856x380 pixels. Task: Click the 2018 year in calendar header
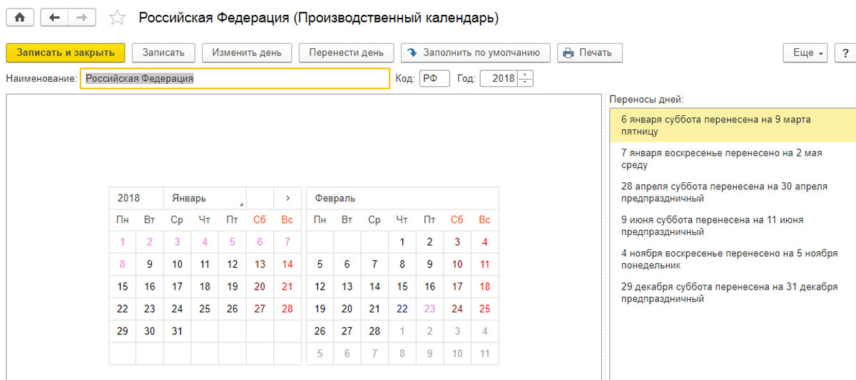[x=129, y=198]
